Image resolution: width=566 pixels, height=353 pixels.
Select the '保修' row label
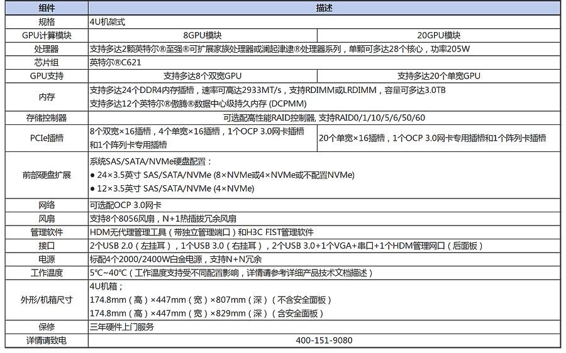47,327
